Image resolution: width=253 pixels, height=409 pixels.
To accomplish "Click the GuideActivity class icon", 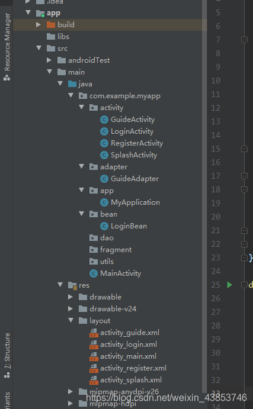I will tap(104, 120).
